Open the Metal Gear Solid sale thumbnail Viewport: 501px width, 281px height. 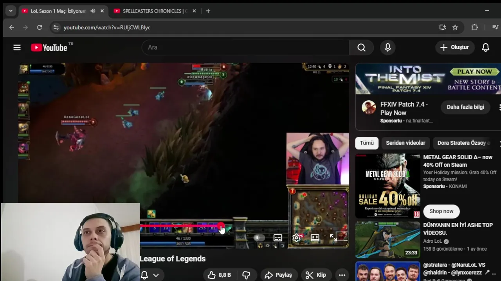388,186
